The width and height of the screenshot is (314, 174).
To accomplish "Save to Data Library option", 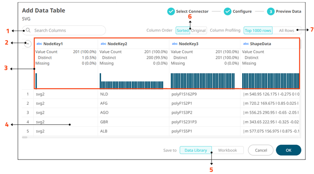I will [x=195, y=150].
